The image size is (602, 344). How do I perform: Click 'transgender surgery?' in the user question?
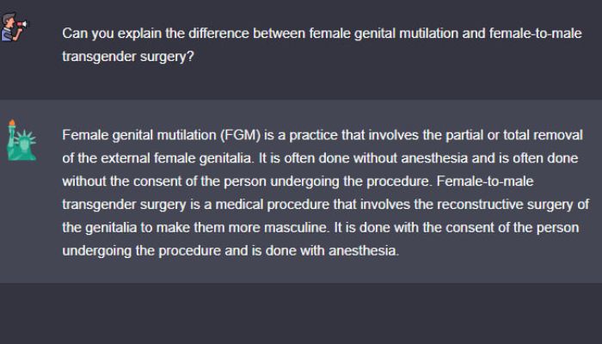[128, 57]
